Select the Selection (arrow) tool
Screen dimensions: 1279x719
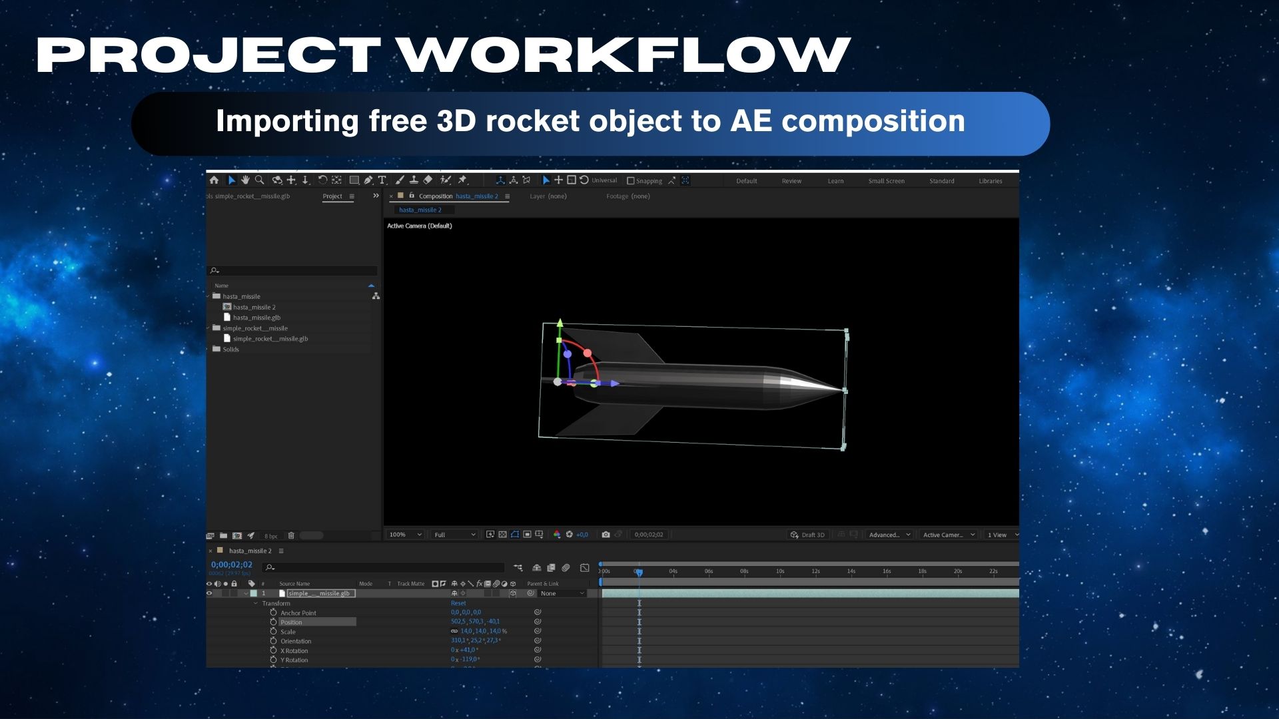tap(232, 180)
